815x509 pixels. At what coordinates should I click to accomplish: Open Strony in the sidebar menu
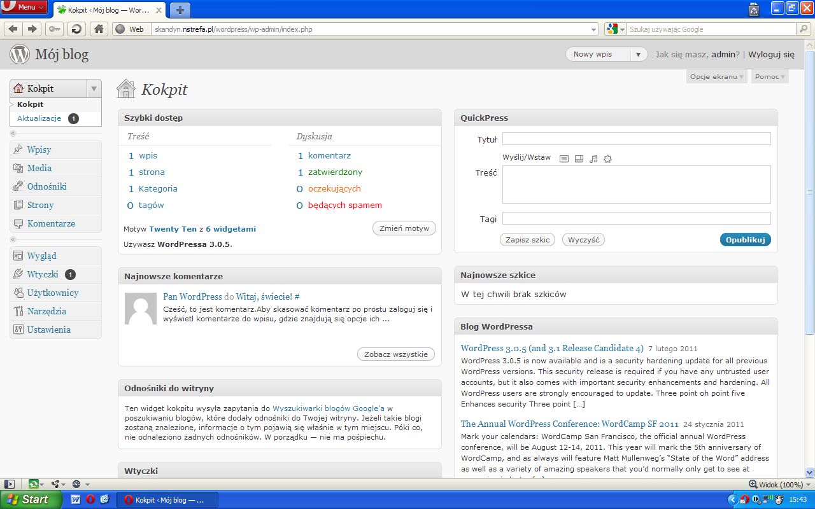pos(40,205)
